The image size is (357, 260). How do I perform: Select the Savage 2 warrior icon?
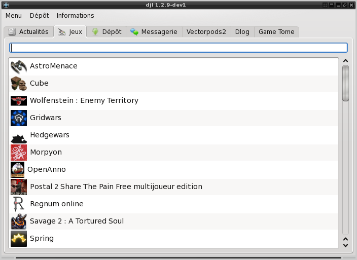tap(19, 221)
